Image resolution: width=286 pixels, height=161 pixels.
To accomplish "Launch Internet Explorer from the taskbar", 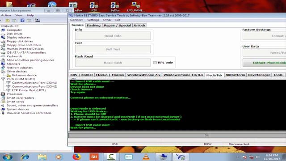I will (x=25, y=157).
